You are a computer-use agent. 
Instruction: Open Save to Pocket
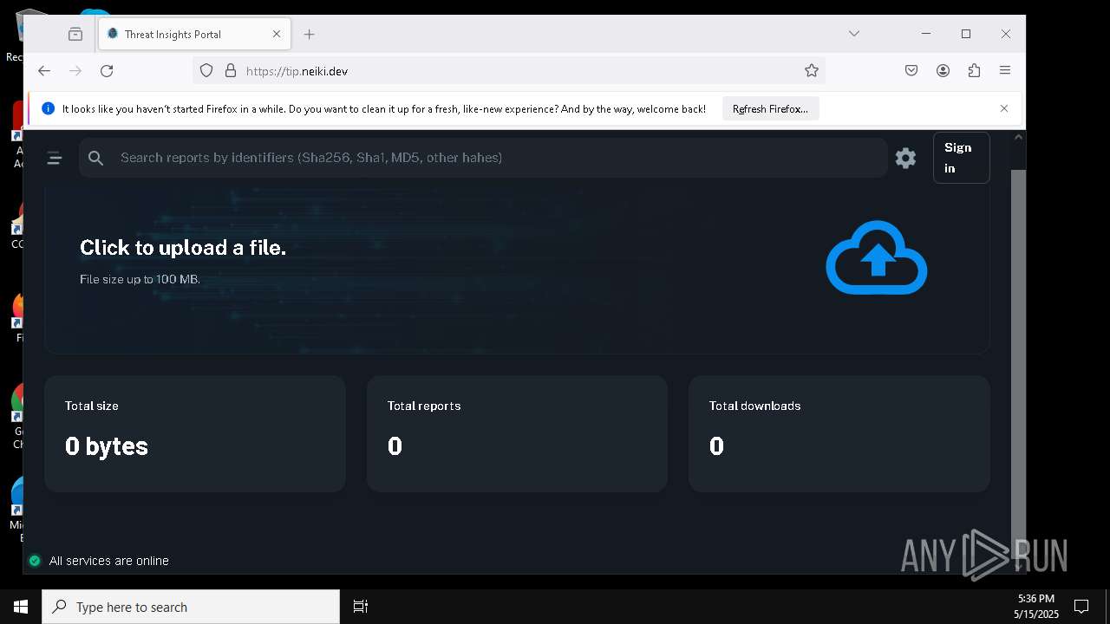(x=911, y=71)
